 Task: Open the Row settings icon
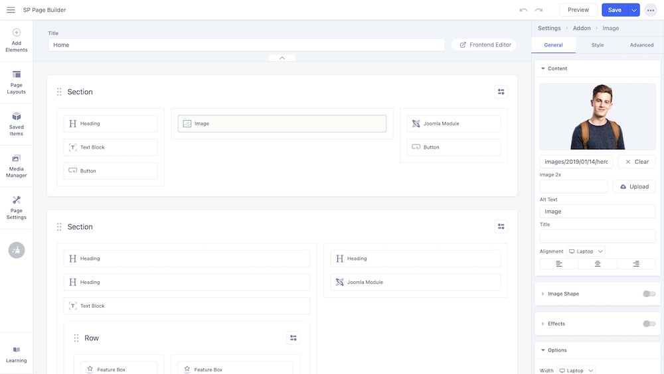(x=293, y=338)
